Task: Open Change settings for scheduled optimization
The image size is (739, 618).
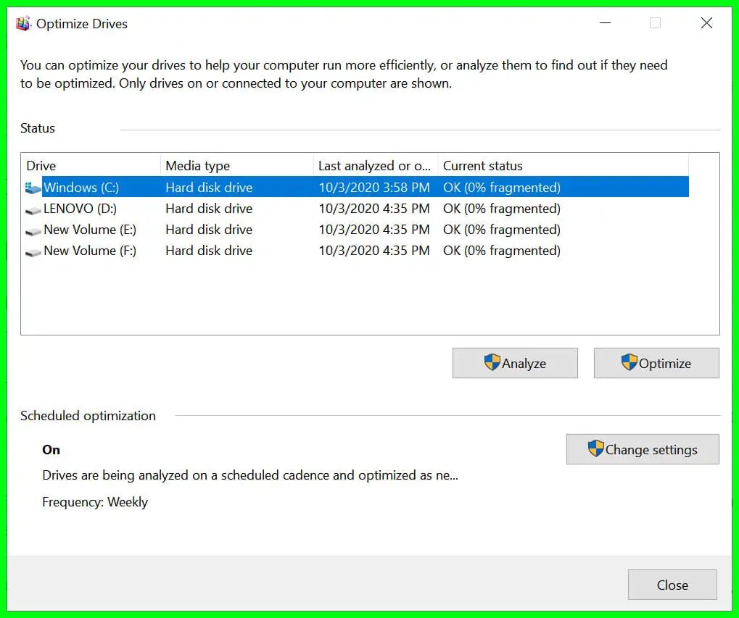Action: pos(643,448)
